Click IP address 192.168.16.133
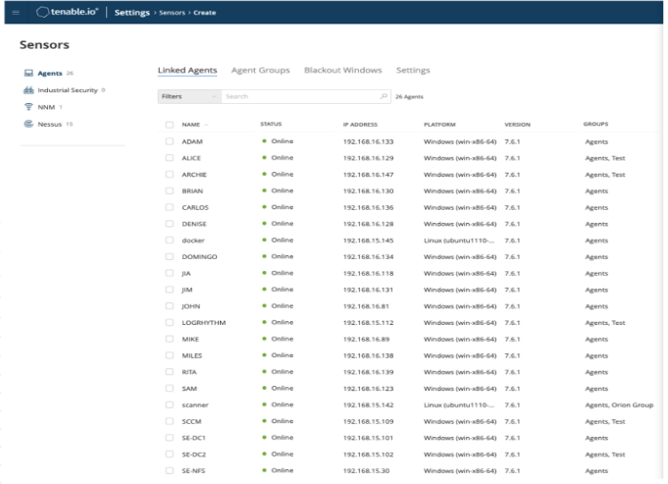This screenshot has width=668, height=484. [x=369, y=141]
